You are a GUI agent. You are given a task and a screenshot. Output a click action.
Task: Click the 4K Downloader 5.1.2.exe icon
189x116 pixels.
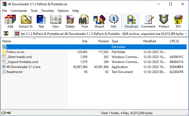pyautogui.click(x=4, y=67)
